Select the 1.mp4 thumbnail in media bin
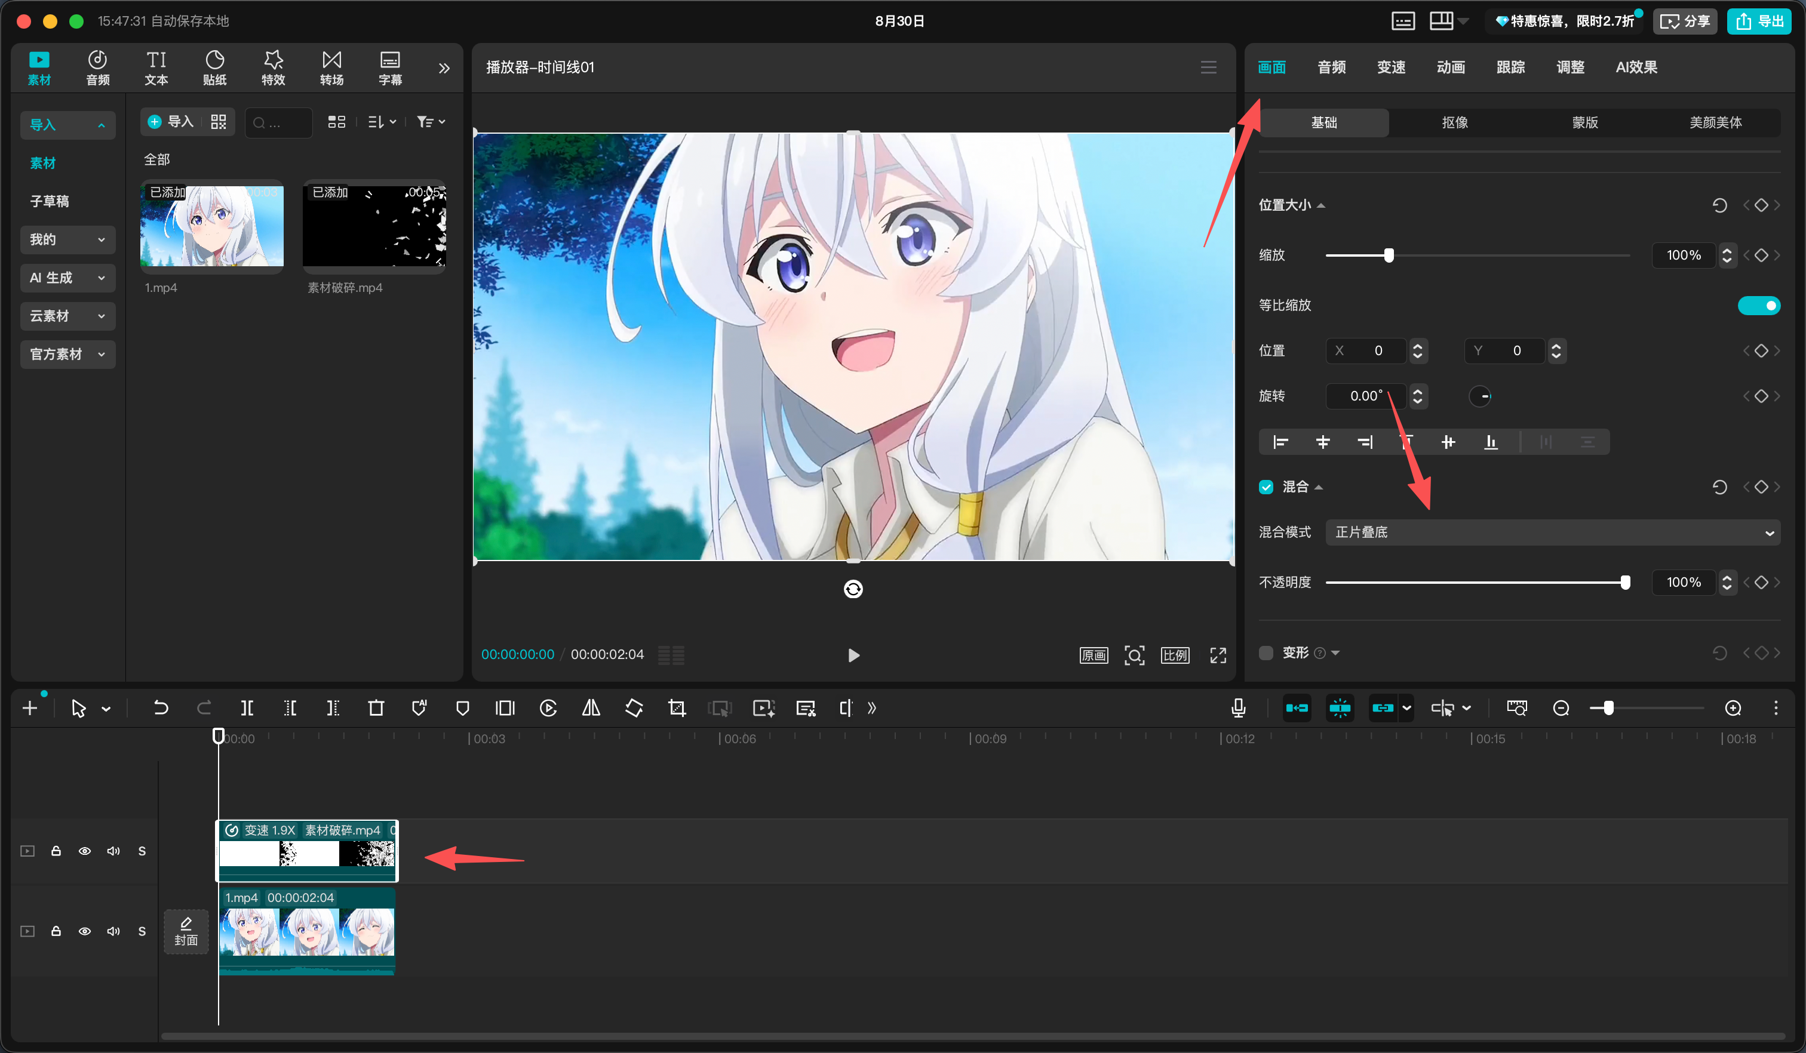The height and width of the screenshot is (1053, 1806). 212,226
